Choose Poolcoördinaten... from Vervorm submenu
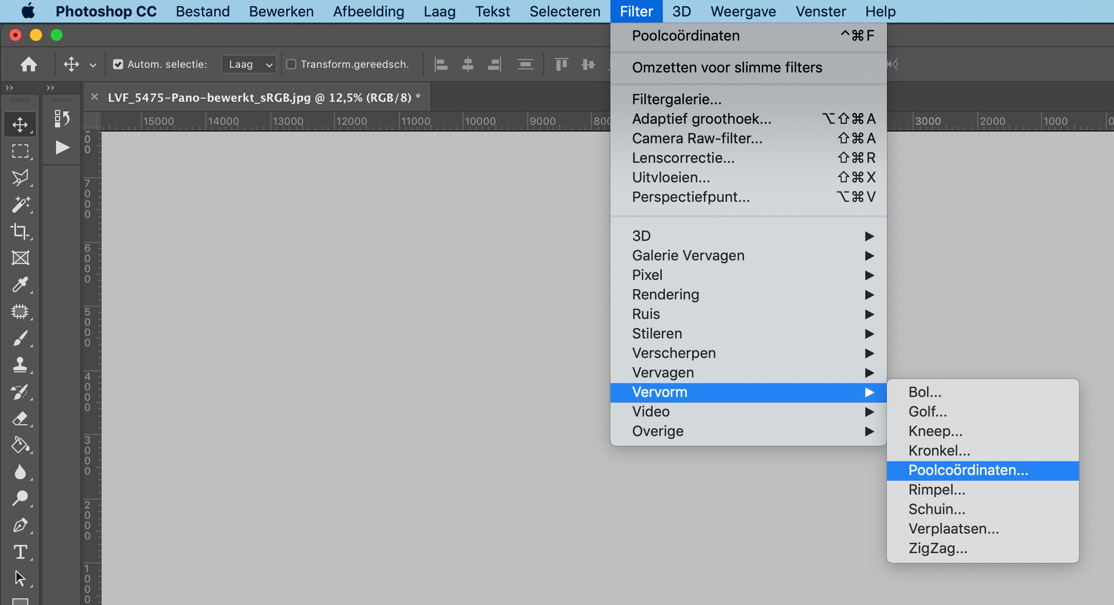1114x605 pixels. [968, 470]
